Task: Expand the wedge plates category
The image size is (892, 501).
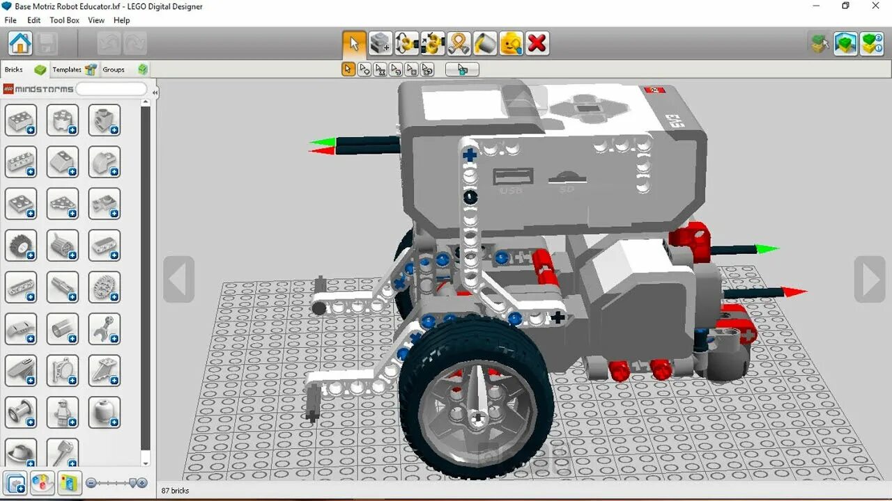Action: pyautogui.click(x=63, y=203)
